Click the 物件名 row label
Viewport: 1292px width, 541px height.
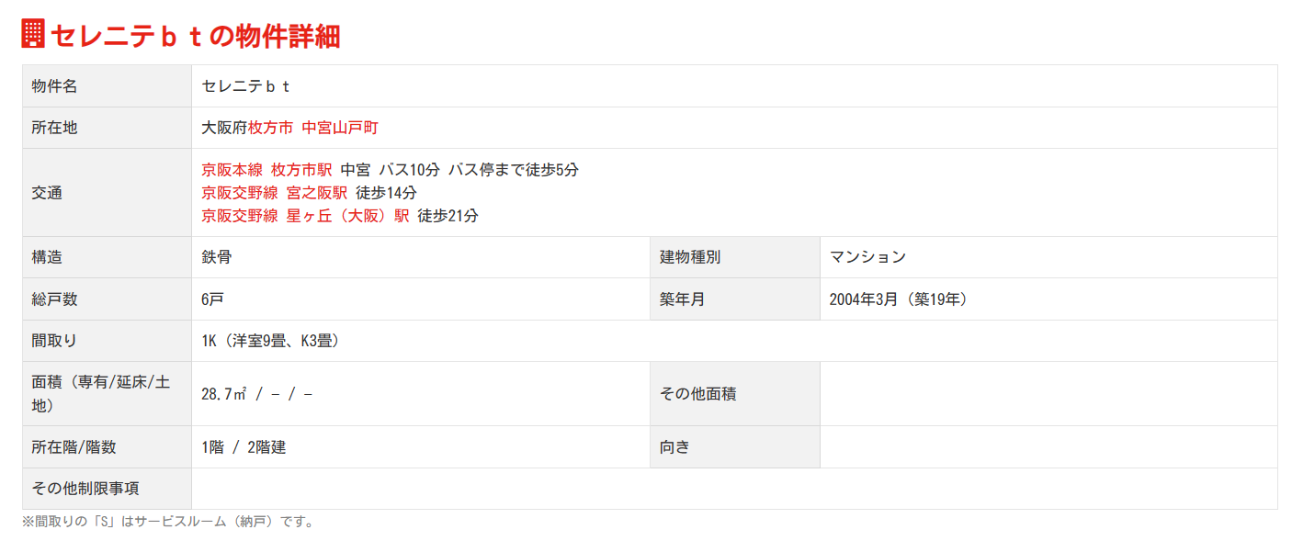54,86
